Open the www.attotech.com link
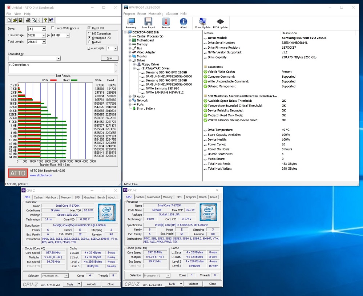The height and width of the screenshot is (296, 363). point(41,175)
